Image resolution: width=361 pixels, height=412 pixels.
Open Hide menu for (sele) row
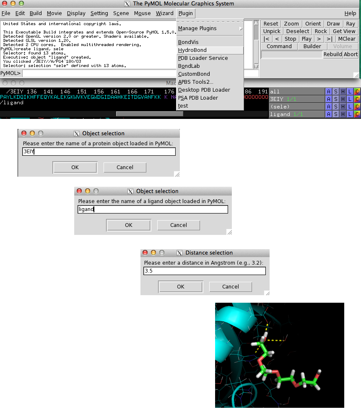tap(343, 107)
